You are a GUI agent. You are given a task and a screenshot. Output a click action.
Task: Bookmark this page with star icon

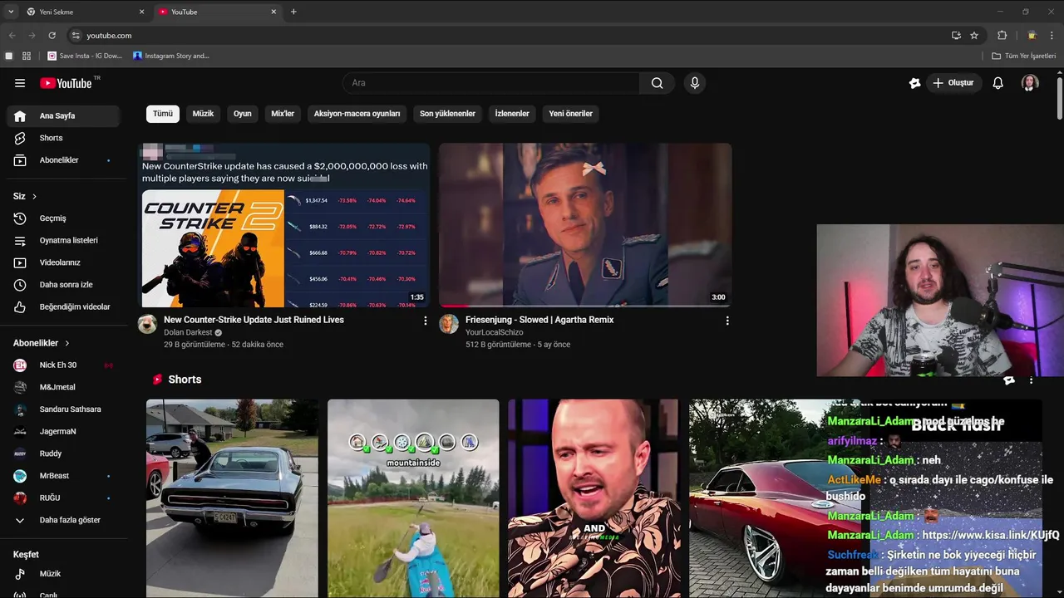pyautogui.click(x=974, y=36)
